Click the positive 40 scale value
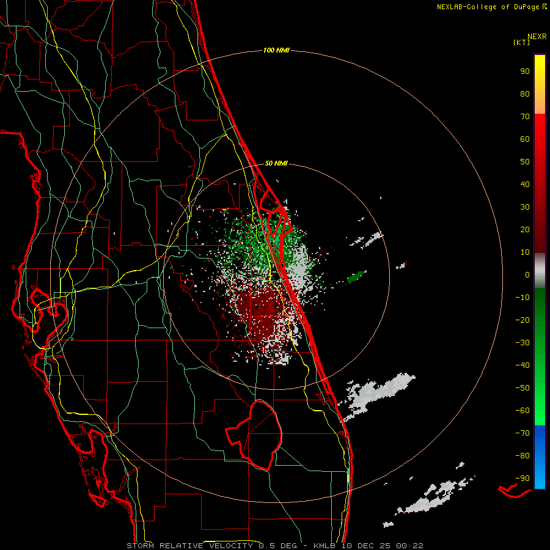The image size is (550, 550). pyautogui.click(x=525, y=184)
